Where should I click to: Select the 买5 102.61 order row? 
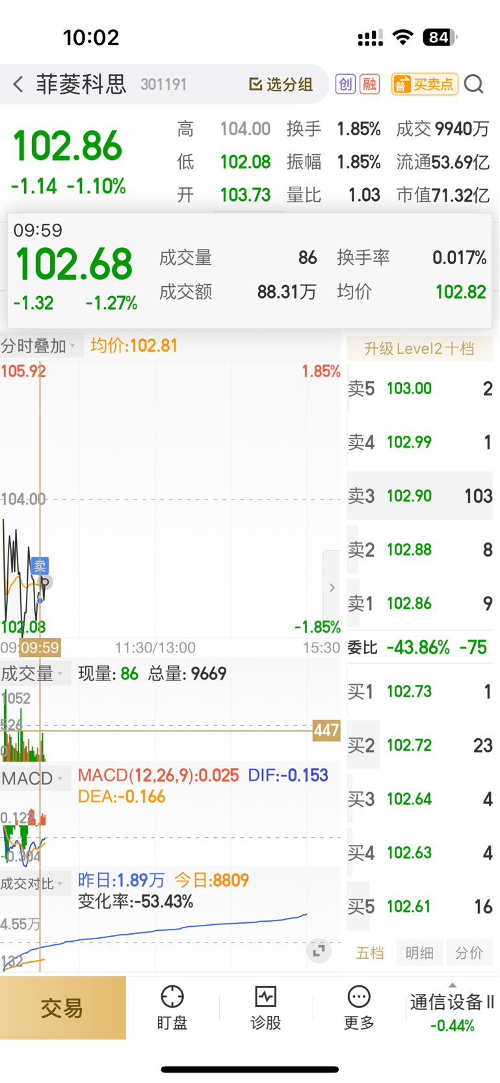pos(419,907)
